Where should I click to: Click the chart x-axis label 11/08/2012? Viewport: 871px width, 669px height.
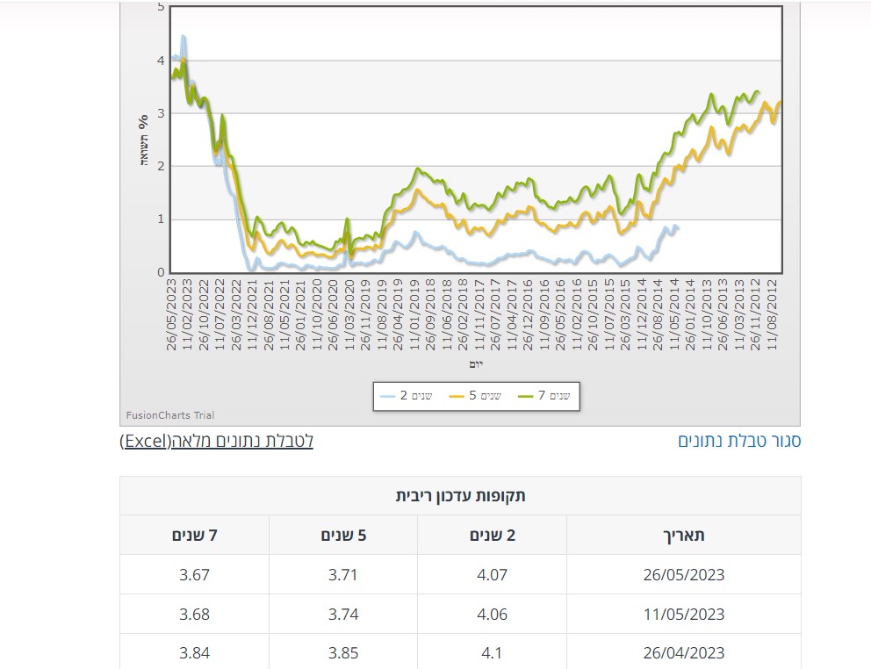pos(772,314)
